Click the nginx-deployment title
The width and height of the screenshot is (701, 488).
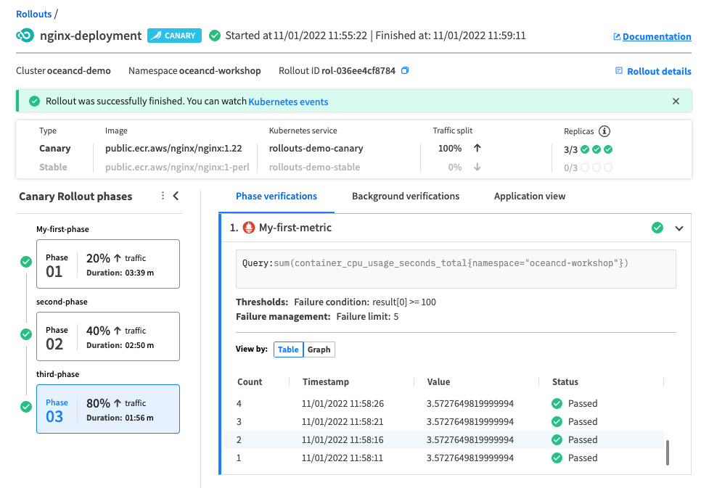[91, 36]
